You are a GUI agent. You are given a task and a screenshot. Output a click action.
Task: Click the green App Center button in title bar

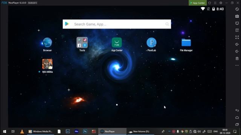pyautogui.click(x=197, y=3)
